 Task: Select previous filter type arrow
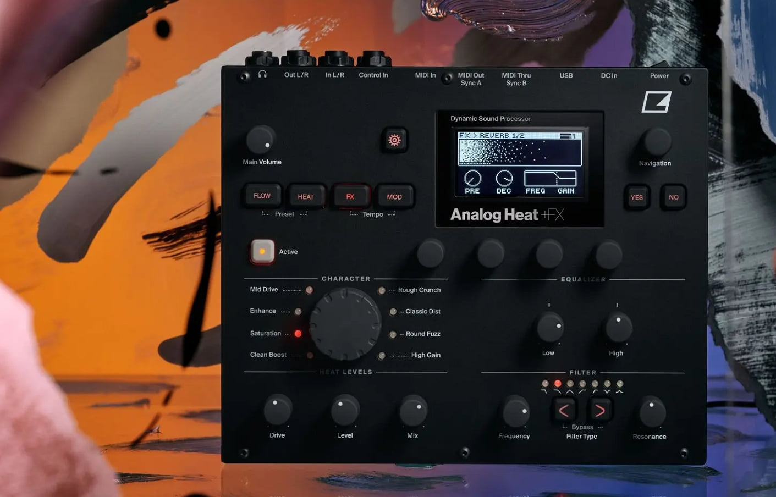coord(564,410)
